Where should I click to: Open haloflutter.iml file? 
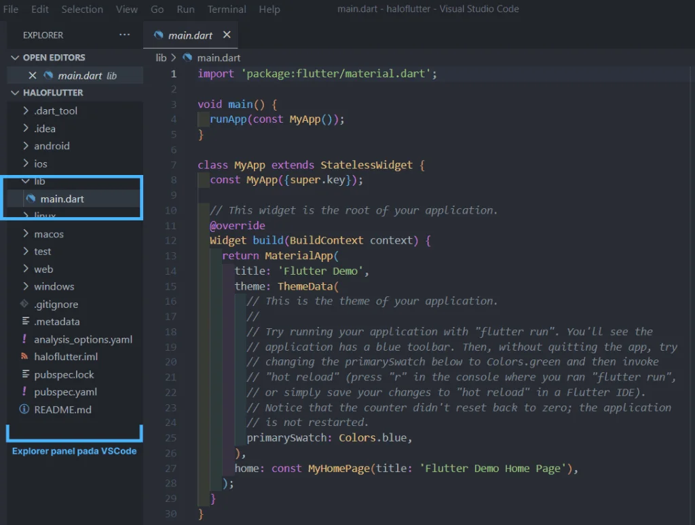66,357
